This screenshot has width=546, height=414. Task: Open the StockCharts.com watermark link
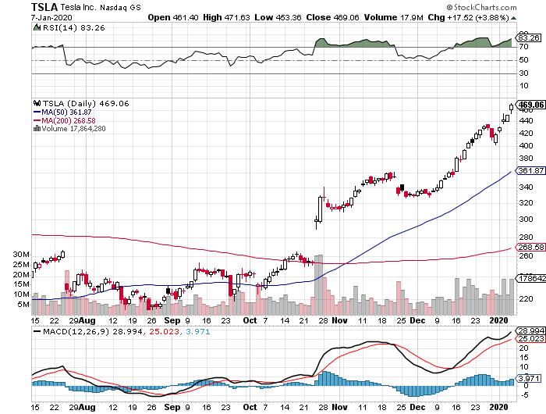(x=484, y=7)
